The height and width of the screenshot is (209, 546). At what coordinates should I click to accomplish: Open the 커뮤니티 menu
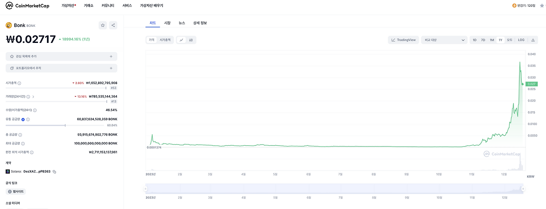point(108,6)
